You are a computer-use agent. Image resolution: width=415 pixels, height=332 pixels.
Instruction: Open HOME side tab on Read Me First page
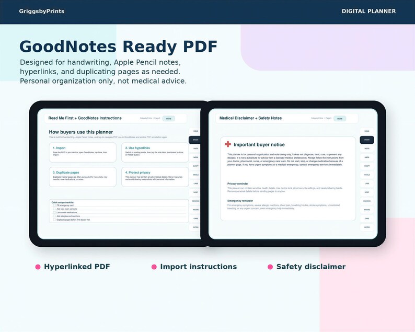(195, 131)
